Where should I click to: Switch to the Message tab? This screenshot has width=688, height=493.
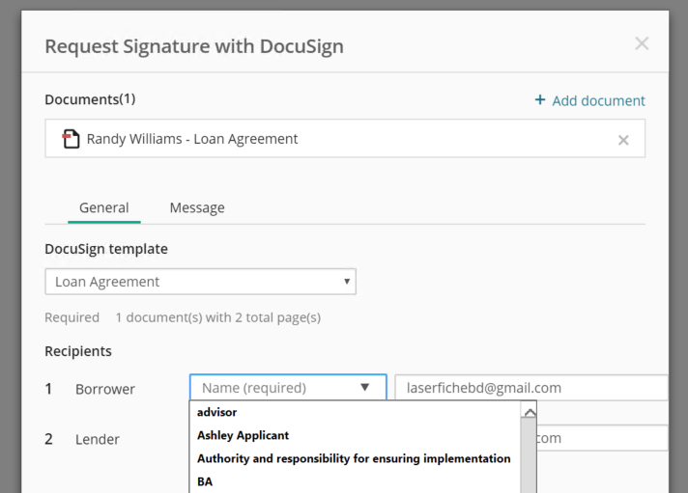197,207
